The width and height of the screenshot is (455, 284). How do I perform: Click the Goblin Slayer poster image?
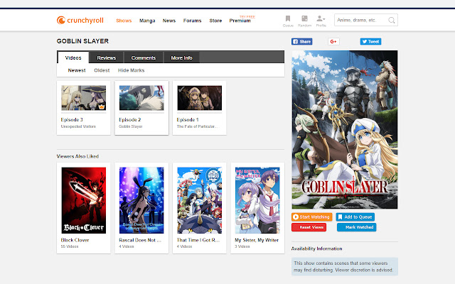pyautogui.click(x=345, y=129)
